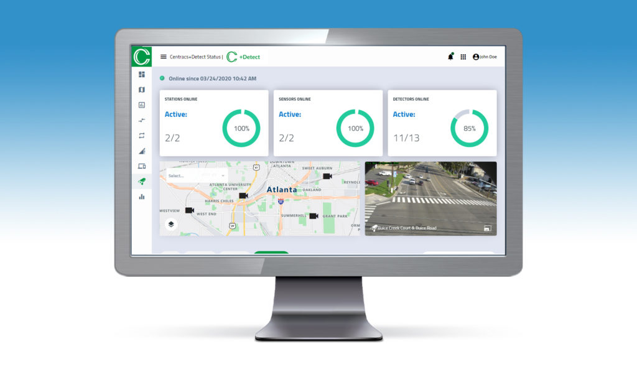
Task: Open the bar chart statistics sidebar icon
Action: tap(142, 197)
